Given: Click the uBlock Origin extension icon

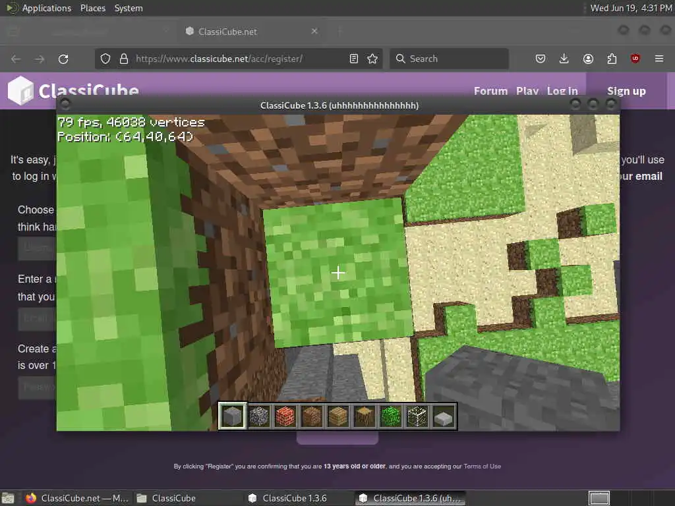Looking at the screenshot, I should point(635,59).
